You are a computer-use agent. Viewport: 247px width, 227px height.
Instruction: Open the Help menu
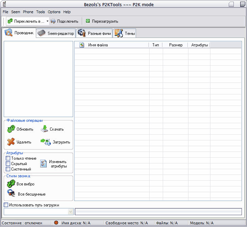(67, 12)
